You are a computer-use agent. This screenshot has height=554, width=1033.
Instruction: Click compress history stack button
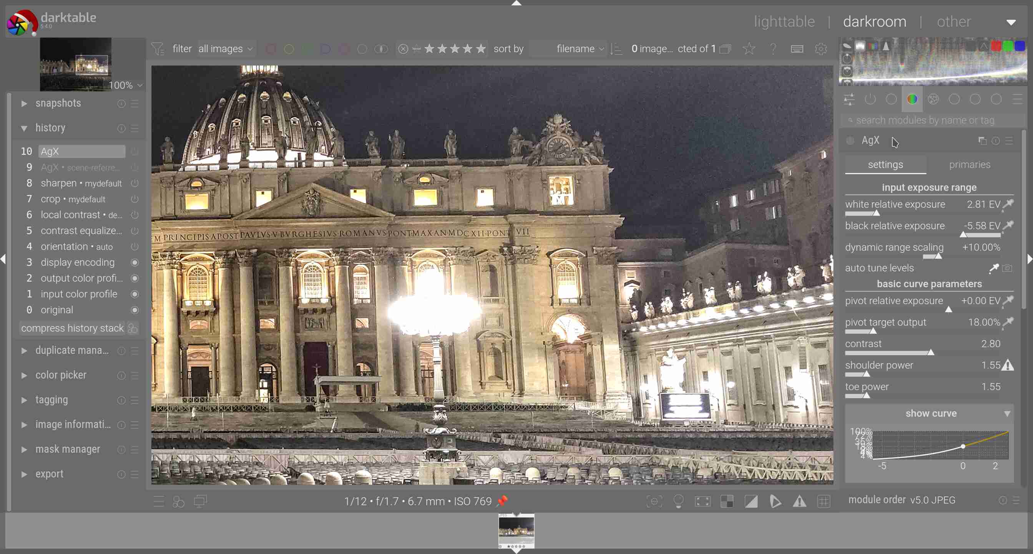(72, 328)
